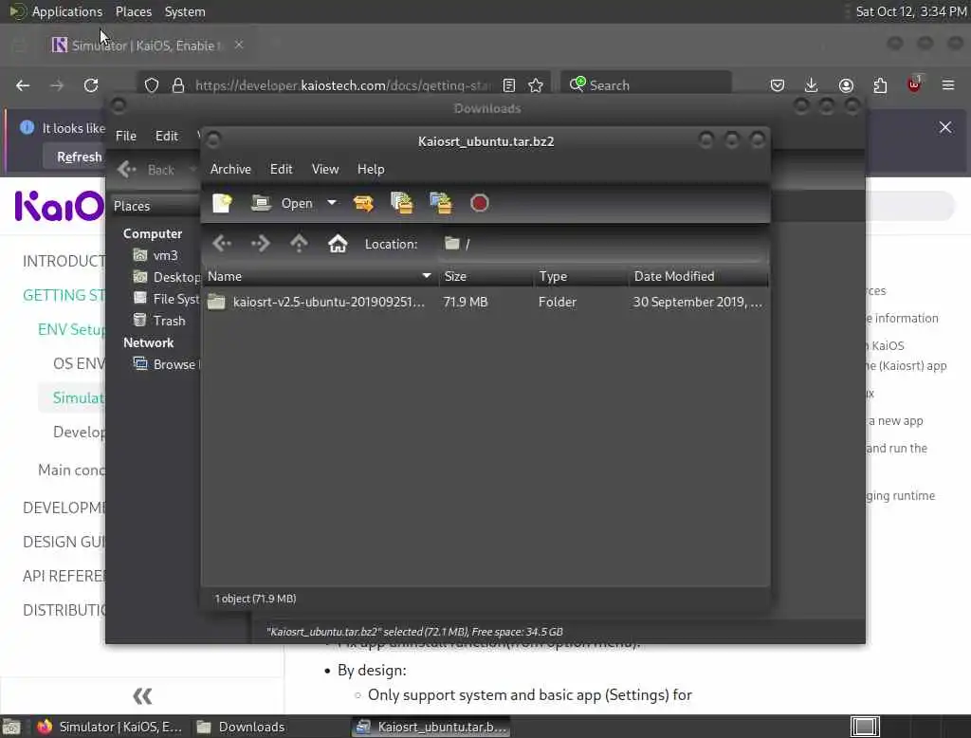
Task: Click Back in the Downloads file manager
Action: tap(147, 170)
